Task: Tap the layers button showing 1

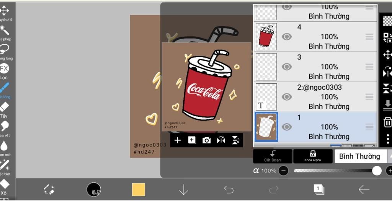Action: point(319,190)
